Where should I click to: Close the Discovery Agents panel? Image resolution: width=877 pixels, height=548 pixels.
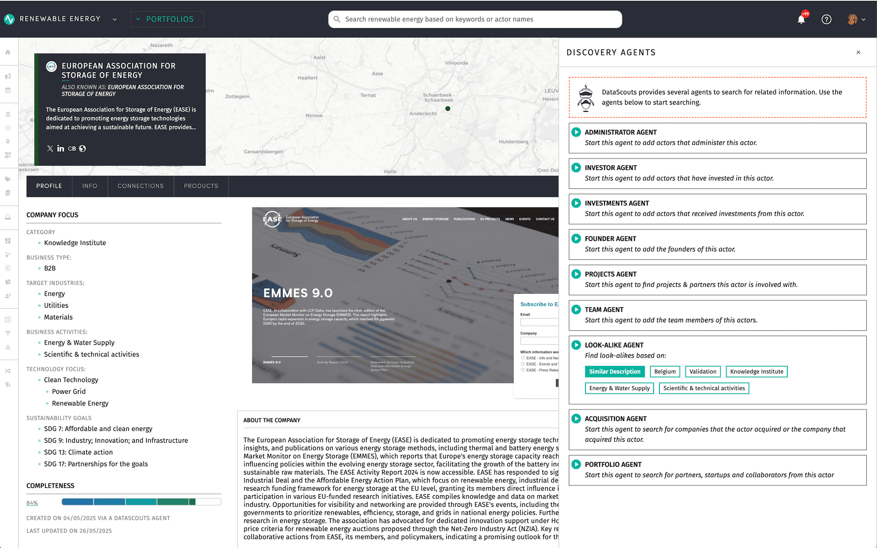tap(858, 52)
